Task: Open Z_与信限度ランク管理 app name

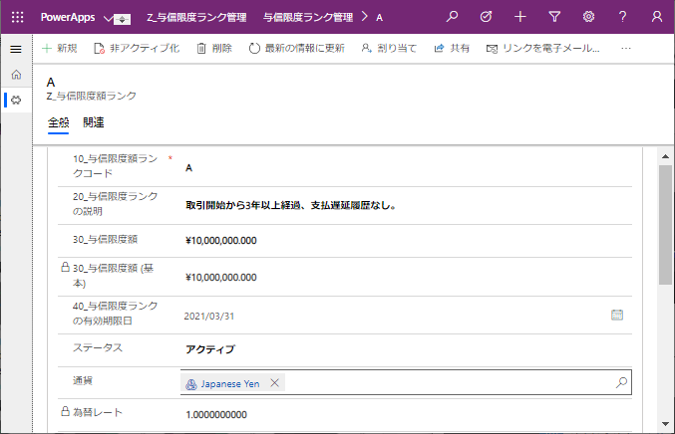Action: 196,17
